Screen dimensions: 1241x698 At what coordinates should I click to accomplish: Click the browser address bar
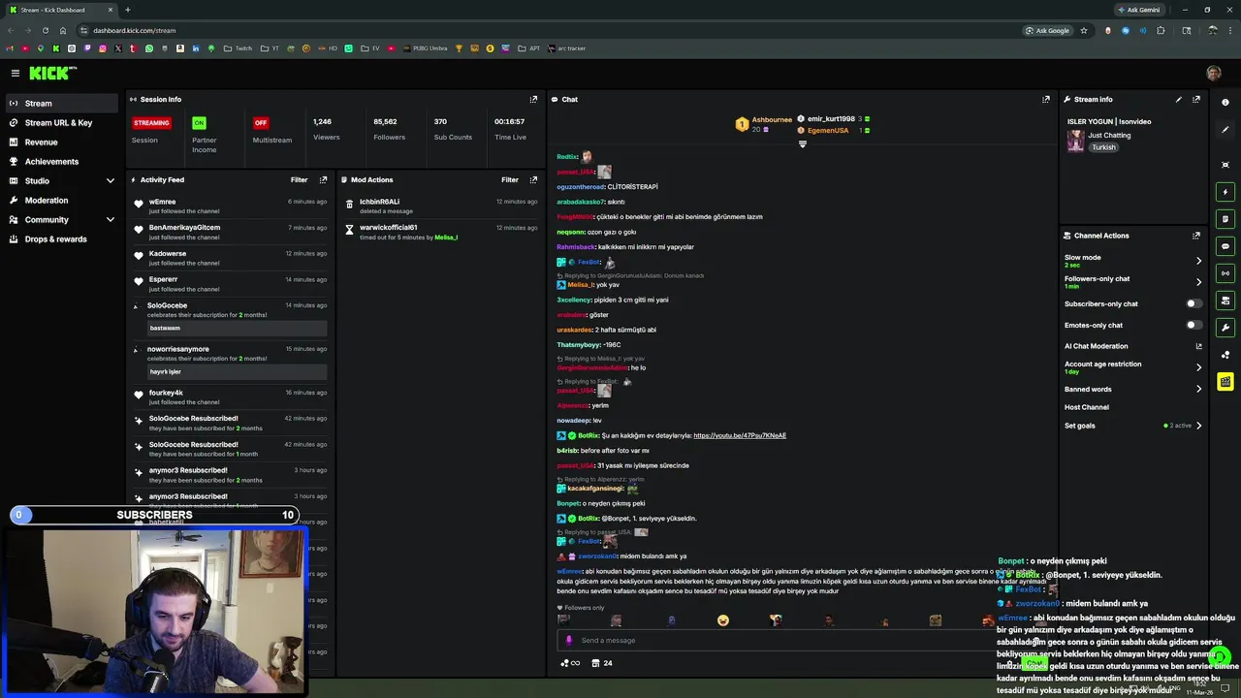click(x=543, y=30)
